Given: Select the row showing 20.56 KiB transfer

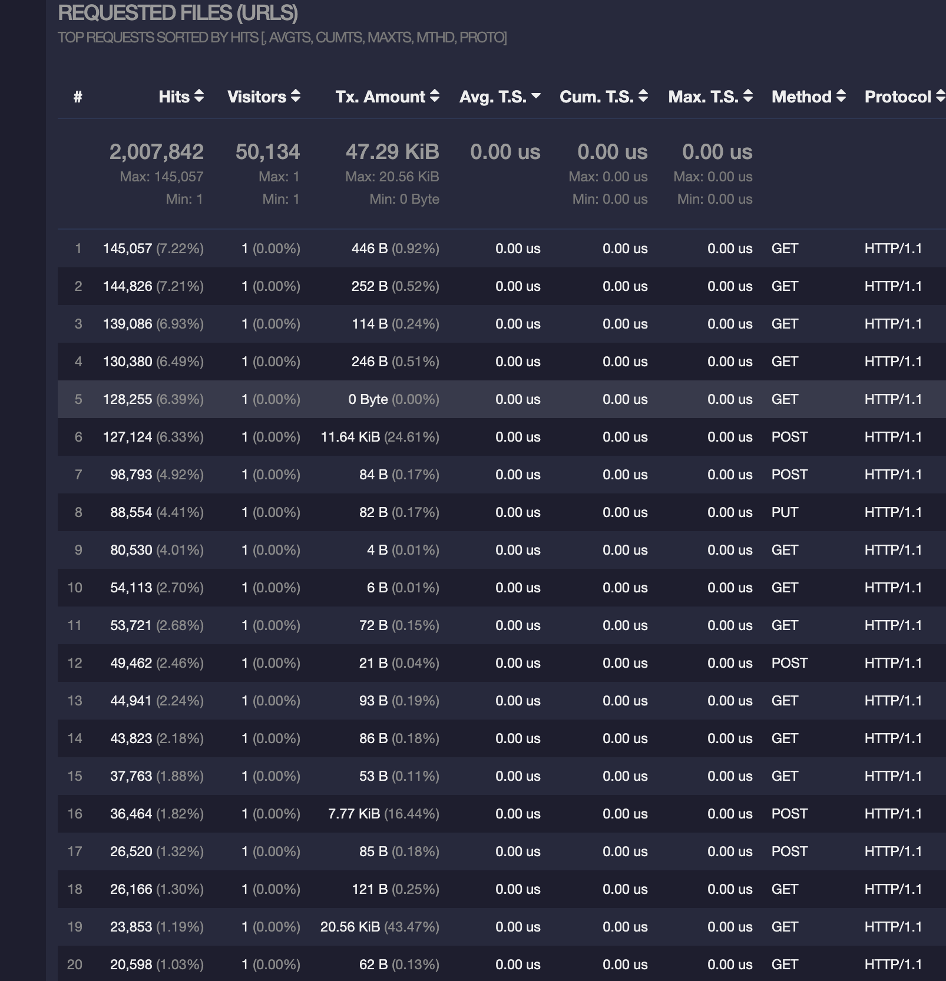Looking at the screenshot, I should [471, 926].
